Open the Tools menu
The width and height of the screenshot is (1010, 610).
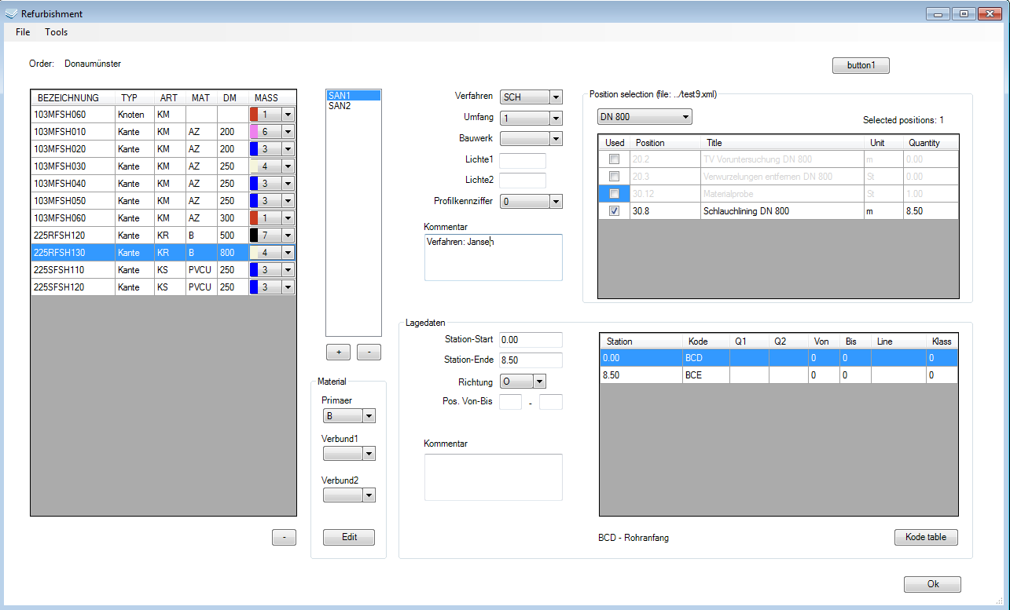pyautogui.click(x=56, y=32)
